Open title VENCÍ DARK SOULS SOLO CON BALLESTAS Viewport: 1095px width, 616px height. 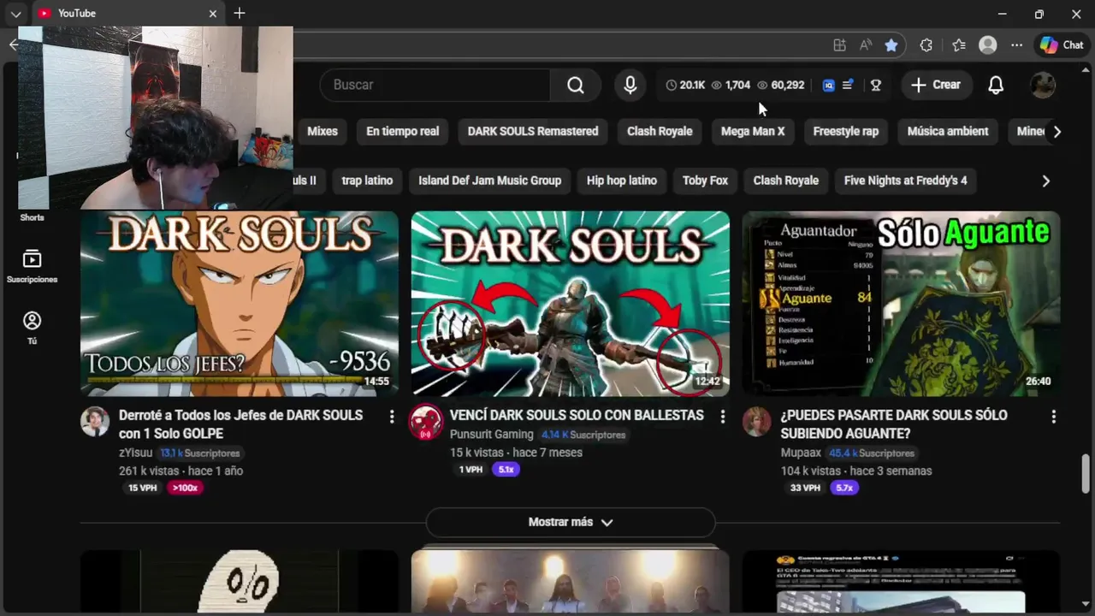tap(577, 415)
